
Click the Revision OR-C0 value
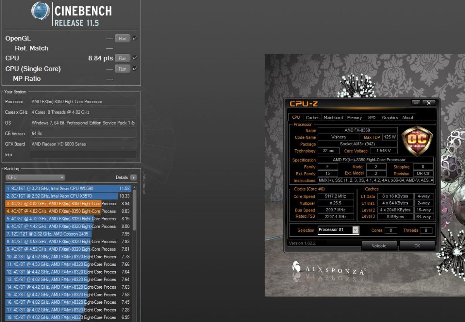point(422,174)
